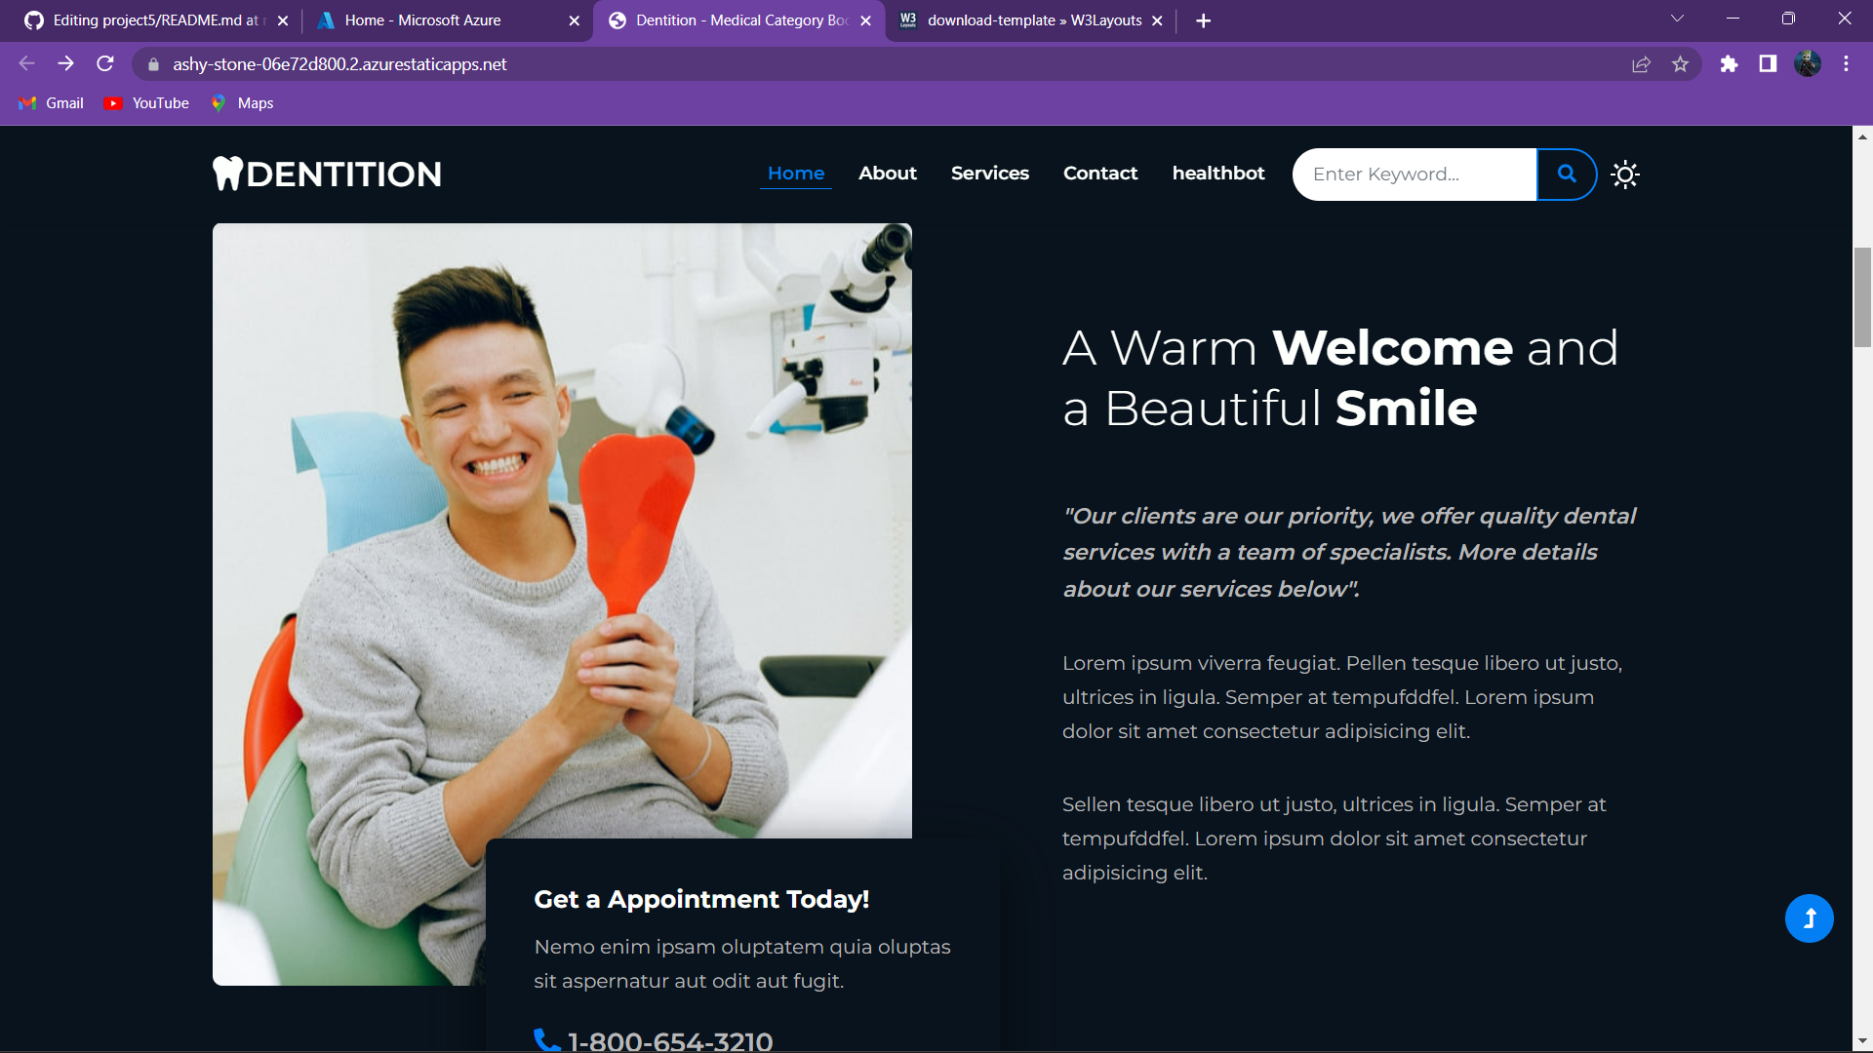Image resolution: width=1873 pixels, height=1053 pixels.
Task: Open Chrome side panel icon
Action: (x=1768, y=64)
